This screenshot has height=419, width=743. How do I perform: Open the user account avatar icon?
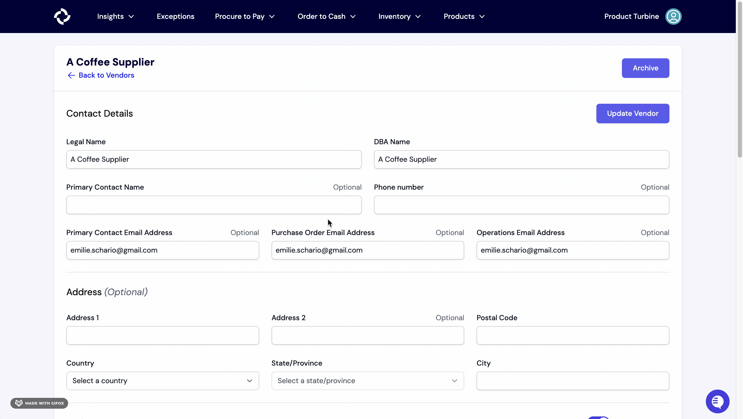click(674, 17)
